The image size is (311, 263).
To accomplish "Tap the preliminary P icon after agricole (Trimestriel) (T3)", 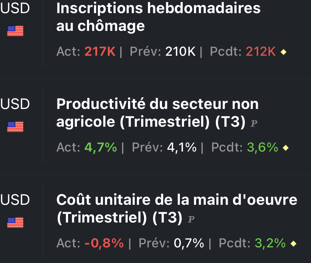I will pyautogui.click(x=254, y=124).
